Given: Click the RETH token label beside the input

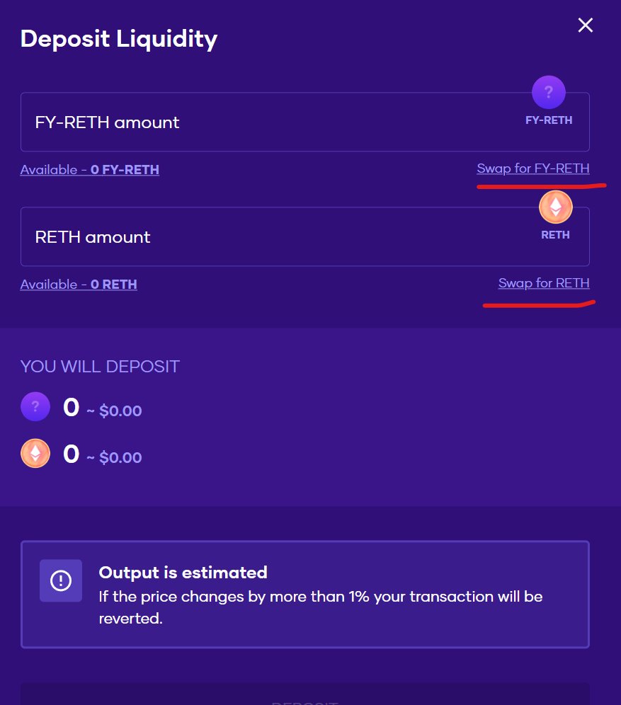Looking at the screenshot, I should 555,235.
